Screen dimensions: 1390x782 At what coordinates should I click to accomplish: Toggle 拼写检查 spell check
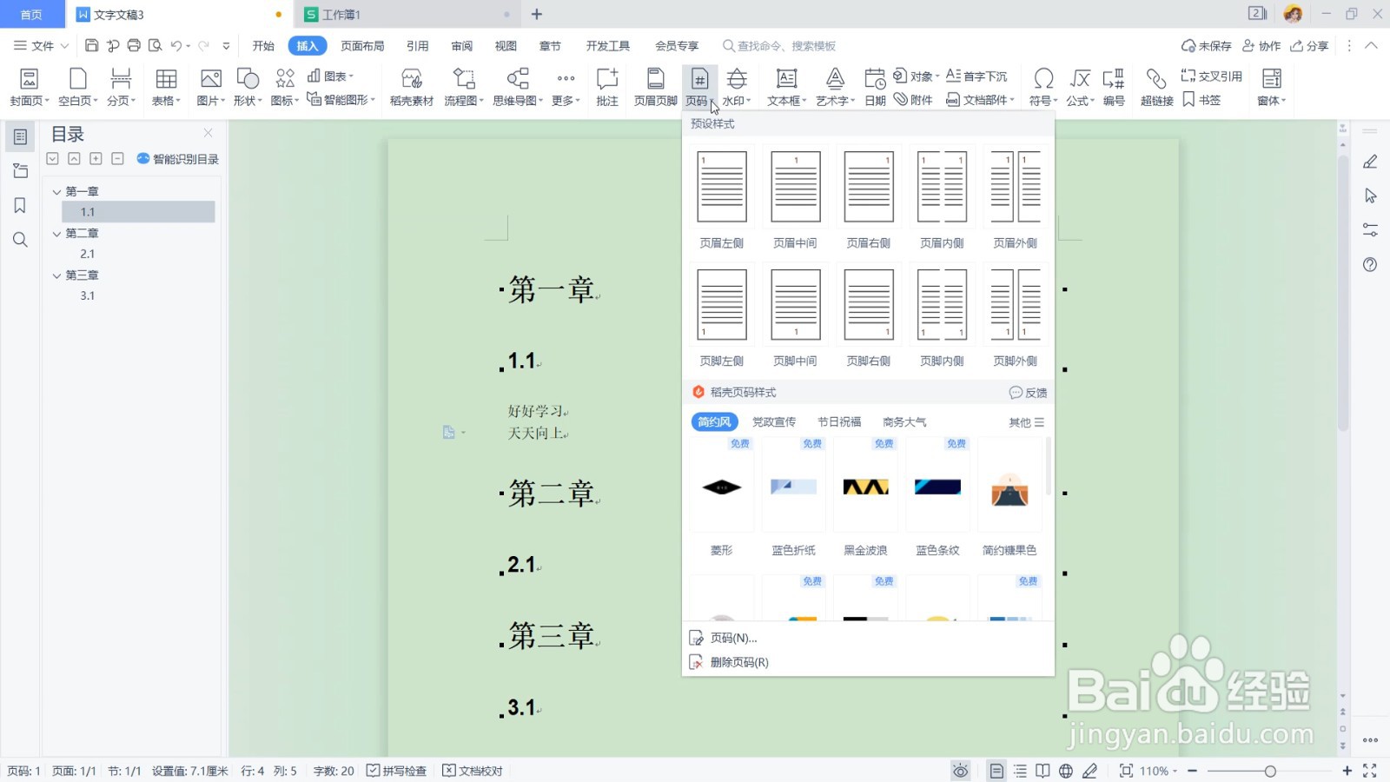pyautogui.click(x=396, y=771)
